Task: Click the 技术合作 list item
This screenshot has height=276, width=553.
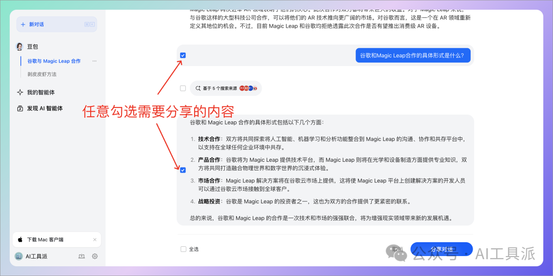Action: (x=328, y=143)
